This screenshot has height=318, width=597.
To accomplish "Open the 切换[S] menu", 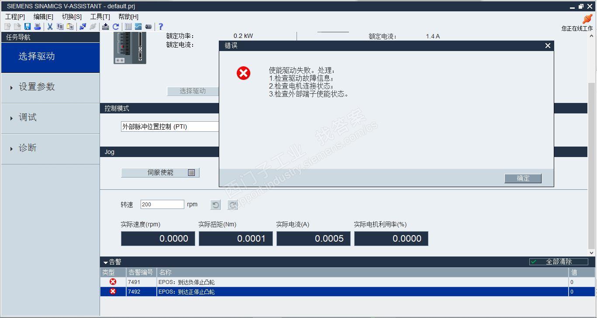I will [x=72, y=17].
